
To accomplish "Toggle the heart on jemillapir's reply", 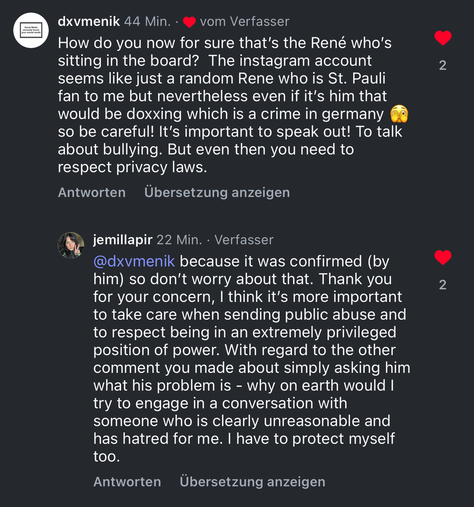I will click(x=443, y=258).
